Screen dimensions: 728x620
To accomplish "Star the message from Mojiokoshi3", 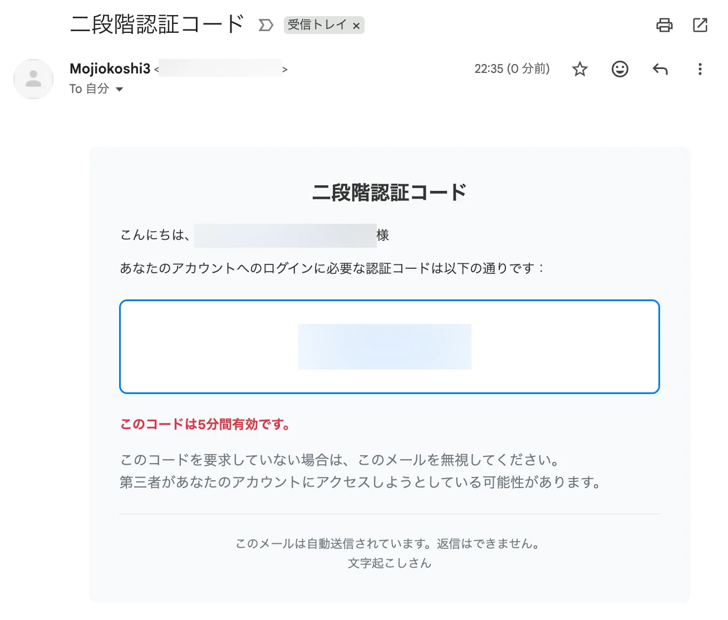I will (x=579, y=69).
